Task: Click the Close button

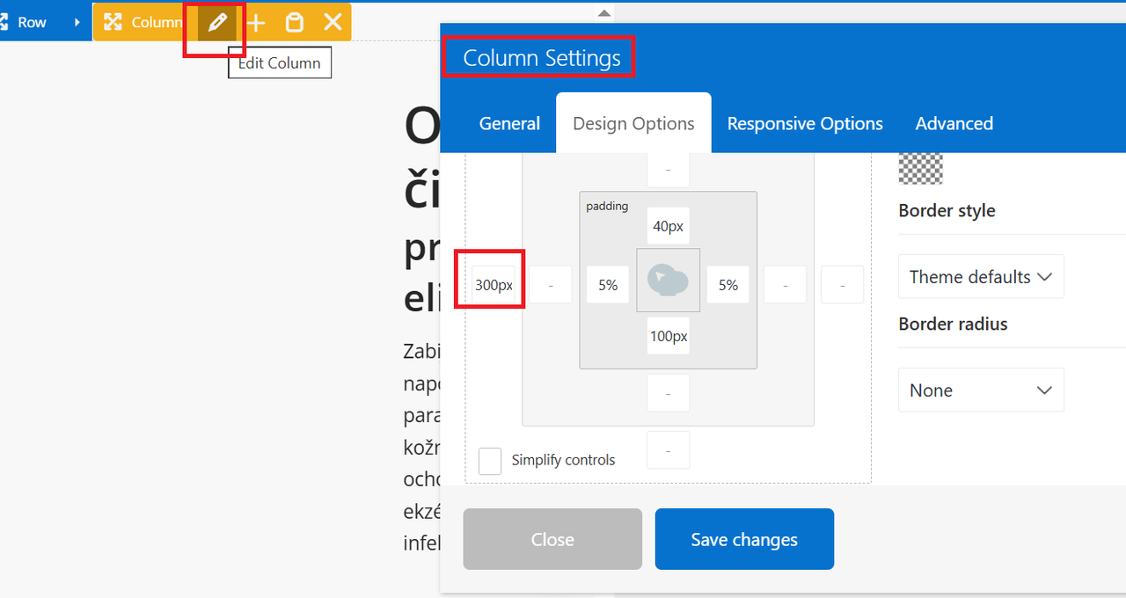Action: click(x=552, y=539)
